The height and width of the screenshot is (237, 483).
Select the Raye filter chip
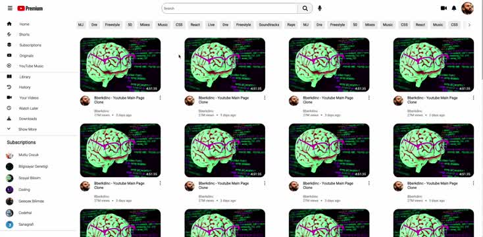[x=291, y=24]
